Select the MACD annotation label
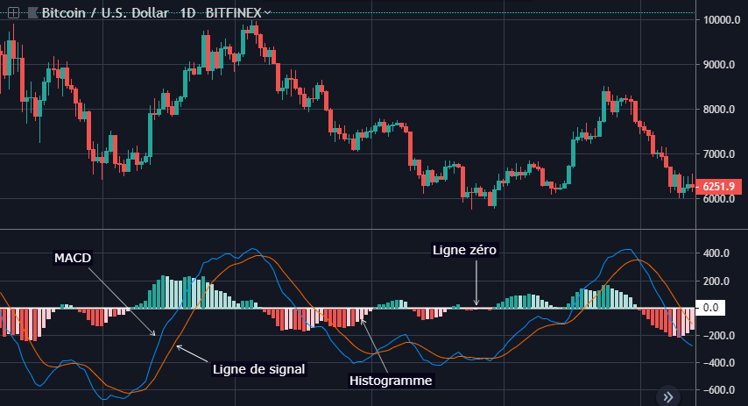This screenshot has width=748, height=406. click(73, 258)
